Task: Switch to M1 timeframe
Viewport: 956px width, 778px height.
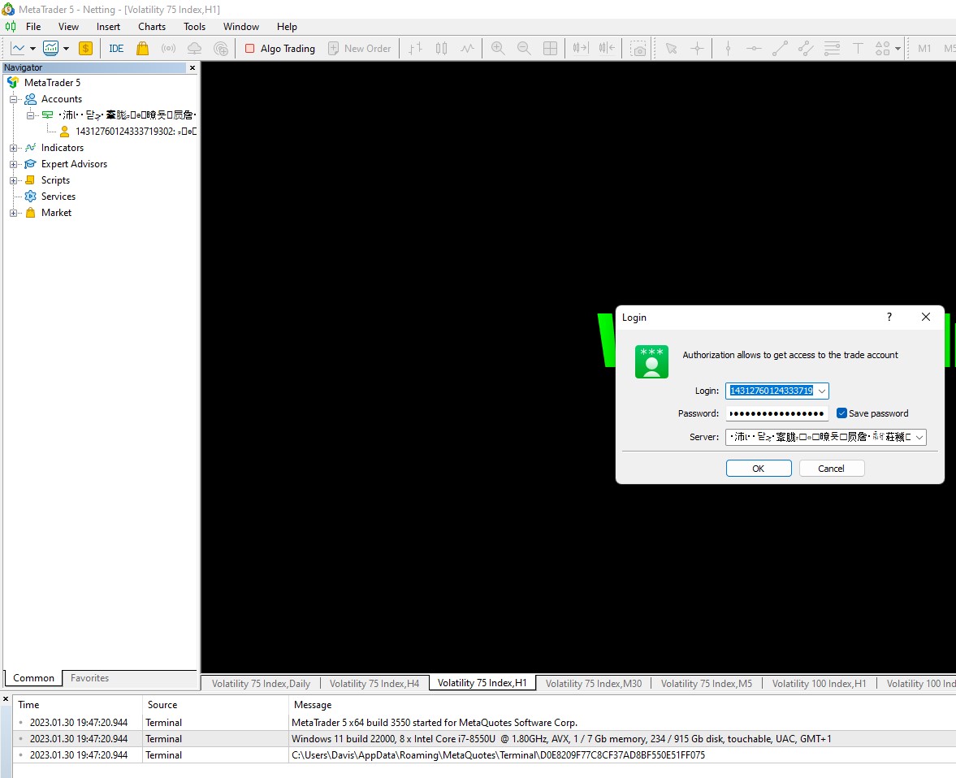Action: pyautogui.click(x=924, y=49)
